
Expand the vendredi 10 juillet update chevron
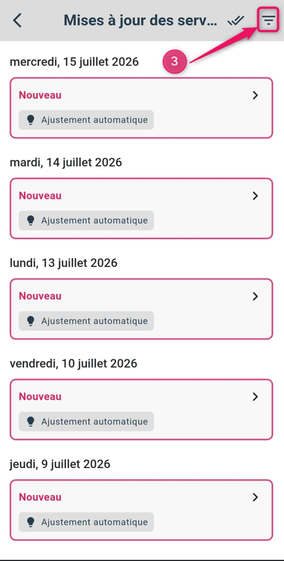(x=255, y=397)
